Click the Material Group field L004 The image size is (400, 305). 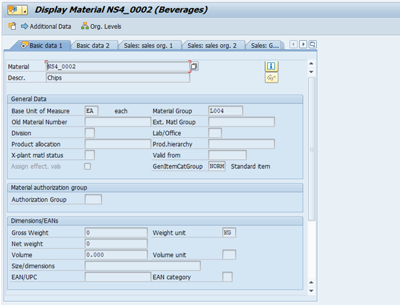225,111
